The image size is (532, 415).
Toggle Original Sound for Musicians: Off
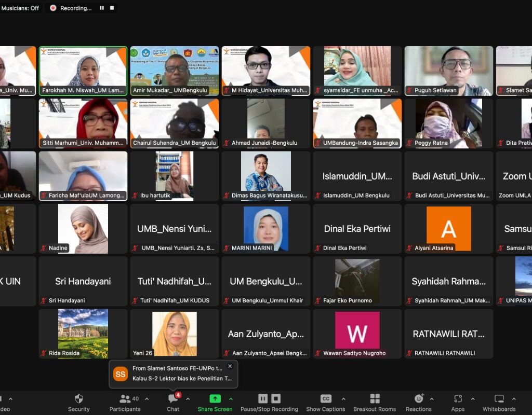[20, 8]
